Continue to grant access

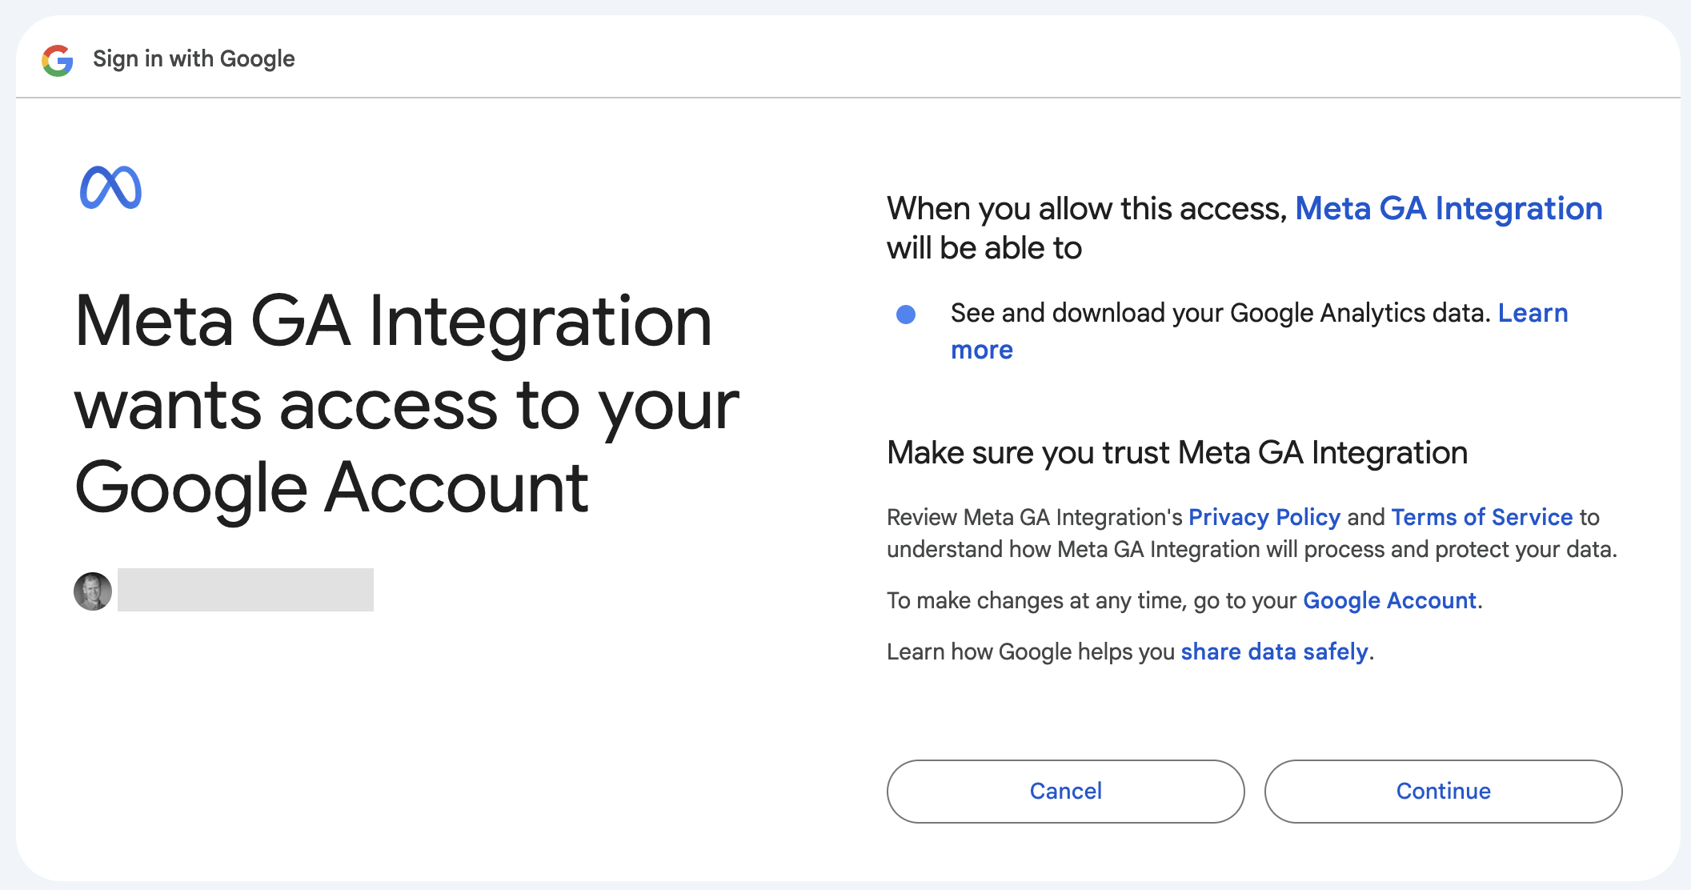coord(1444,791)
